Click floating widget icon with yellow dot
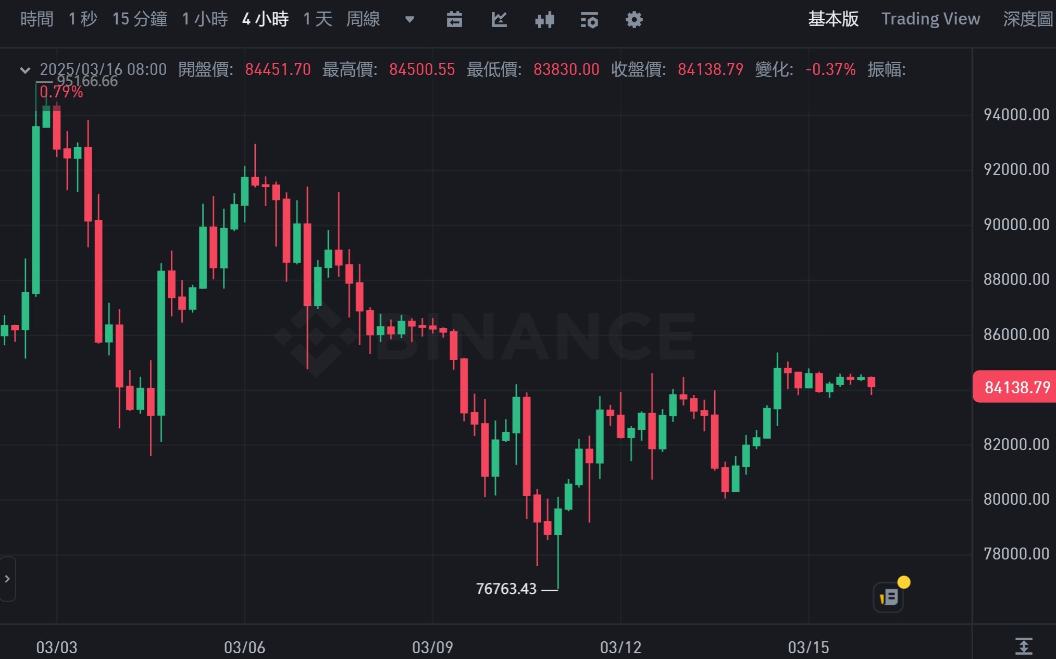This screenshot has width=1056, height=659. (889, 596)
